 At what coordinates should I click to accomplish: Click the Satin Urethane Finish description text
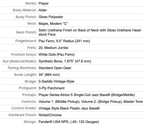90,32
